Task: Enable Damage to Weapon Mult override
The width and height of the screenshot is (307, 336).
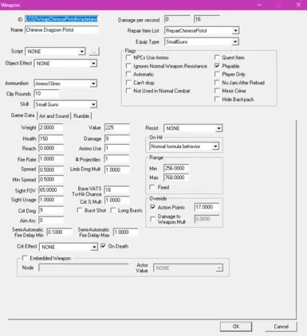Action: coord(153,219)
